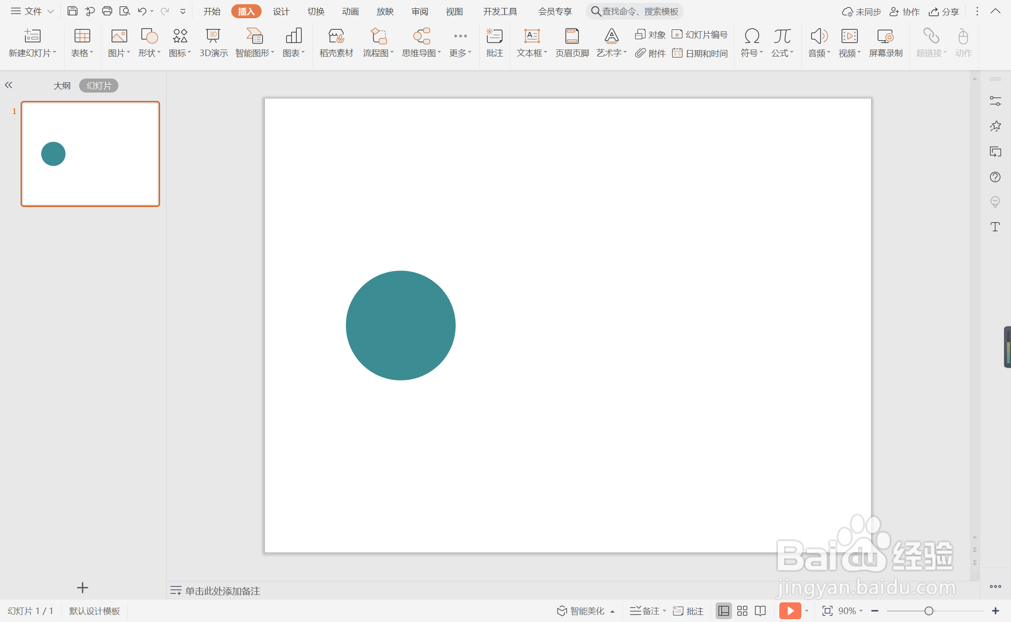
Task: Open the Animation tab
Action: click(x=350, y=11)
